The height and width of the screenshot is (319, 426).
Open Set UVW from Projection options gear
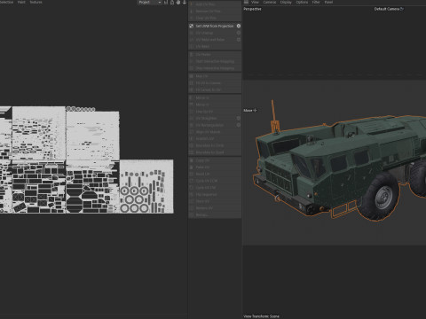pyautogui.click(x=239, y=26)
